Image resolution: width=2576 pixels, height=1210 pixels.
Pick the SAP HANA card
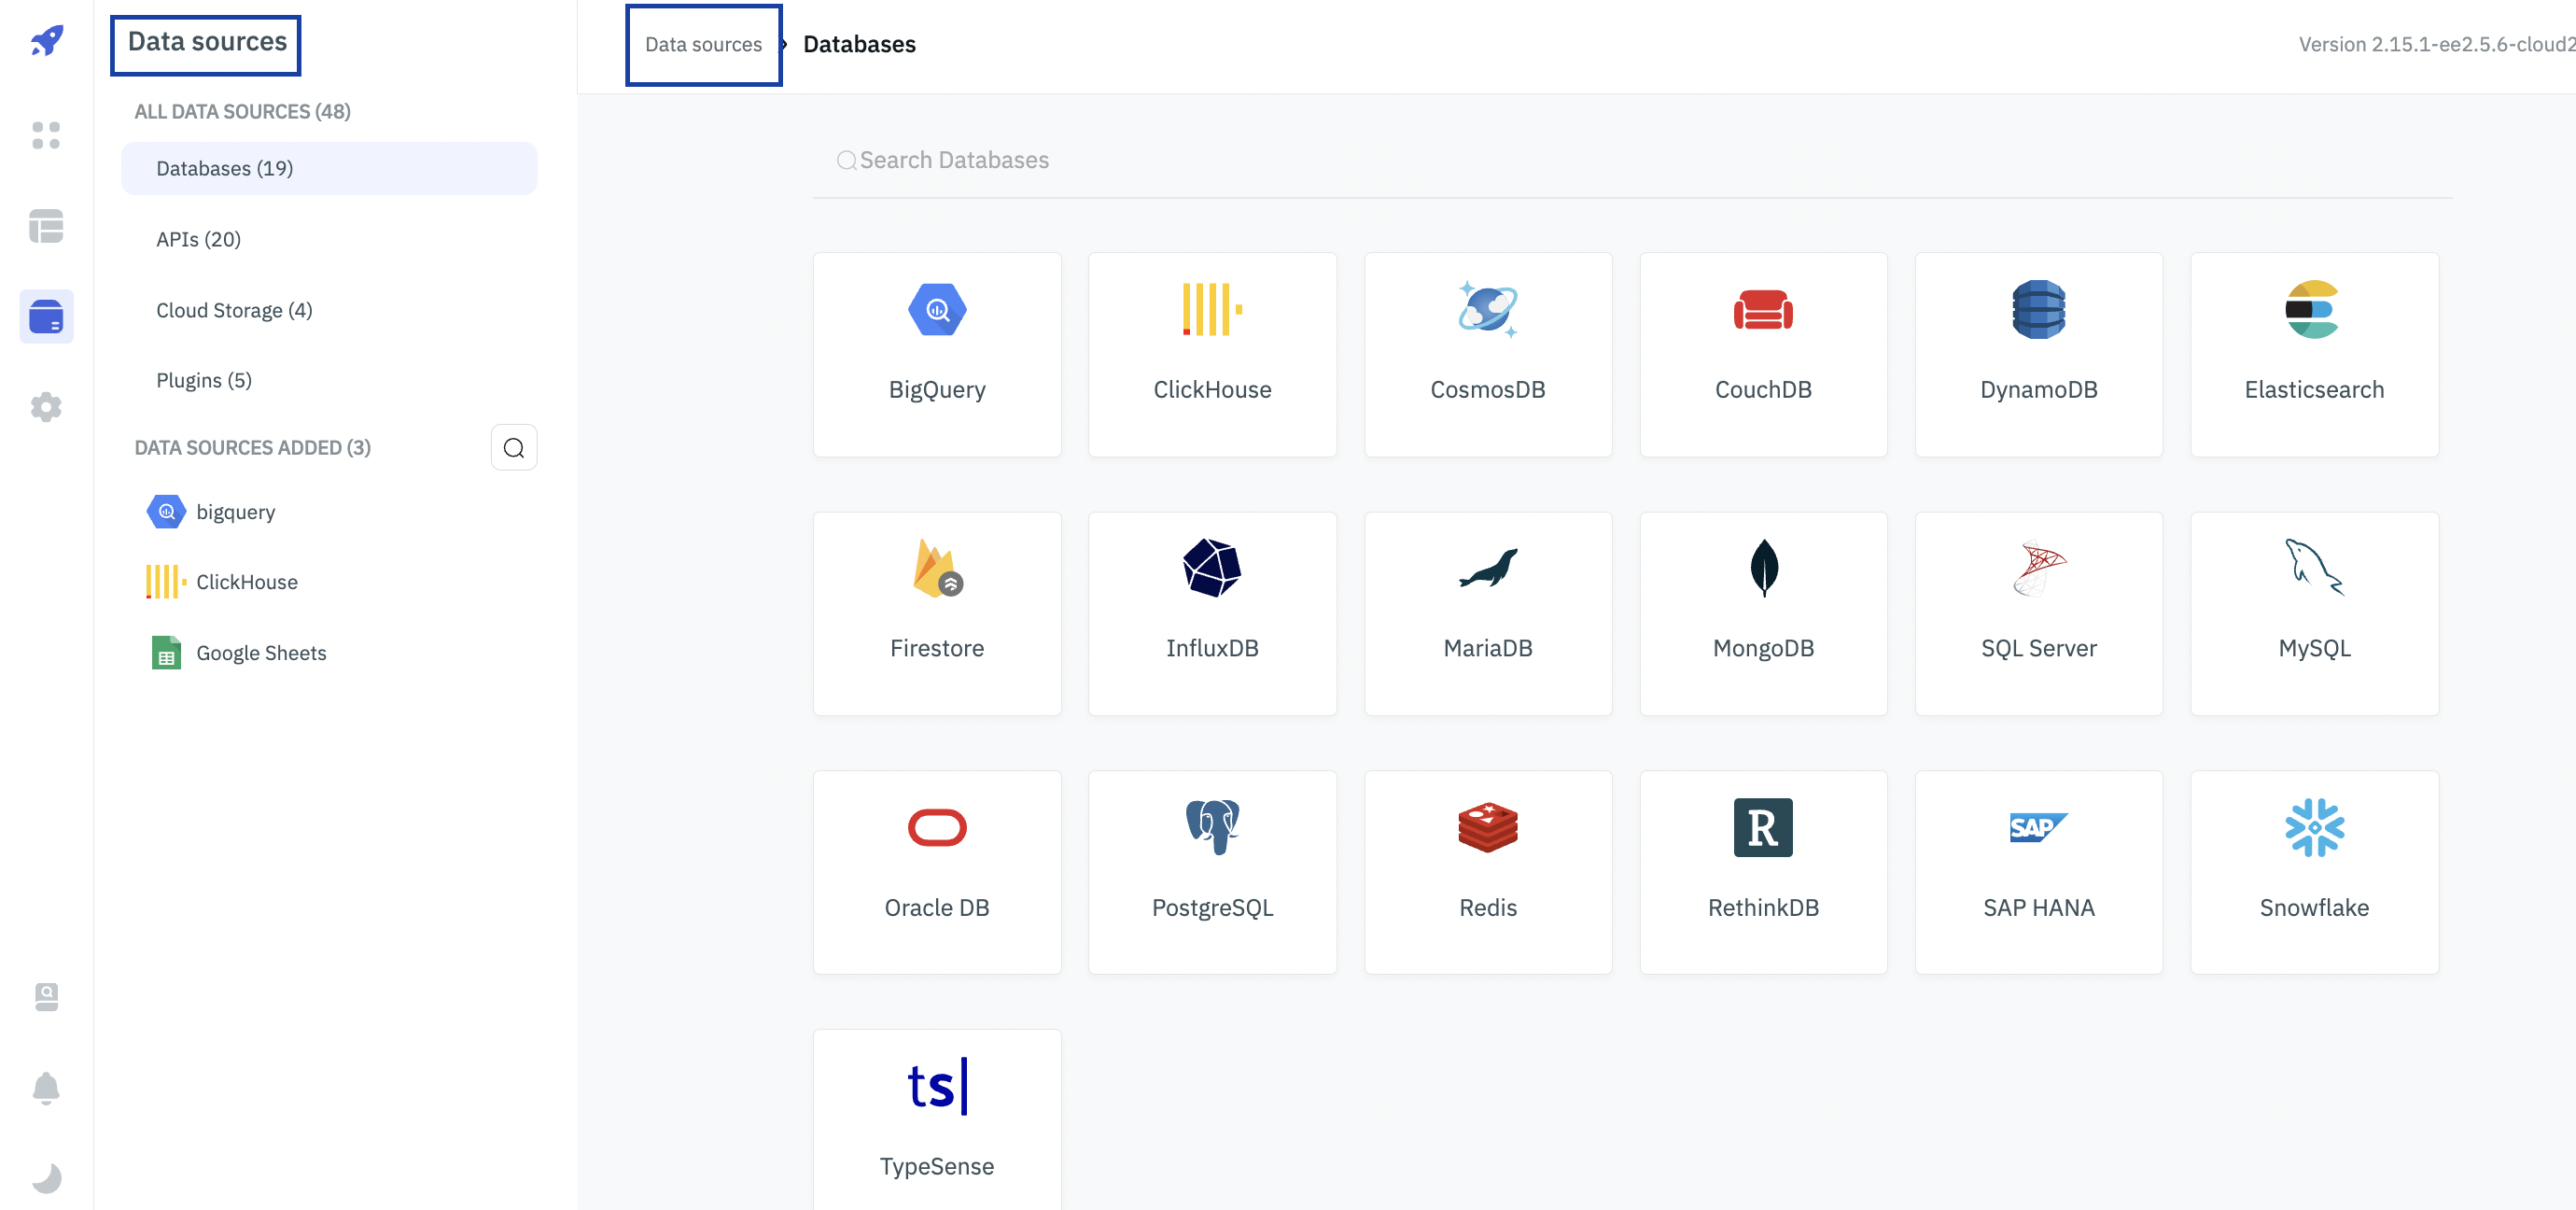2039,872
